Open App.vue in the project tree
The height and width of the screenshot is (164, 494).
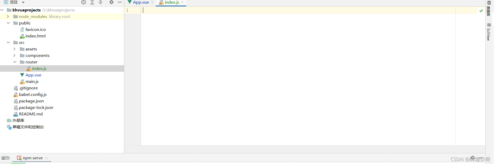pyautogui.click(x=33, y=75)
